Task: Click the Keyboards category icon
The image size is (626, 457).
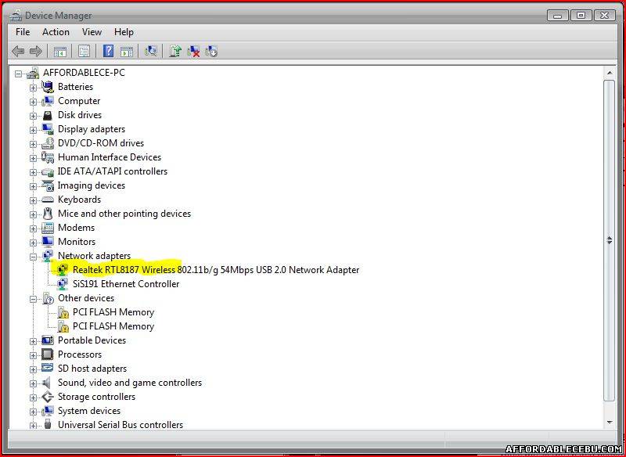Action: pyautogui.click(x=48, y=200)
